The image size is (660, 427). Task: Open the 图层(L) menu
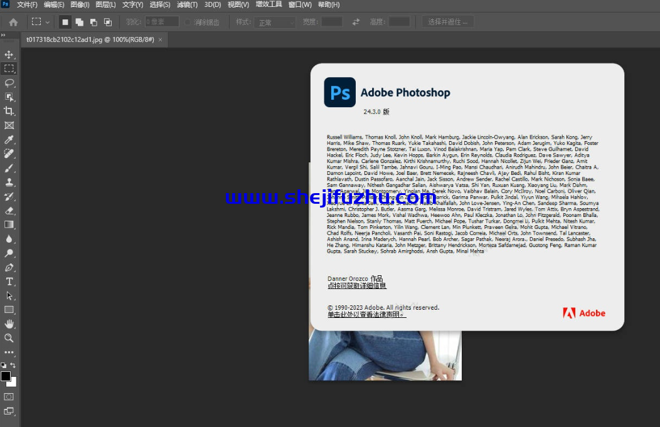105,4
